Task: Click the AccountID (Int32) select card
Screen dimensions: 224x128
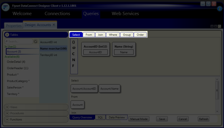Action: tap(95, 49)
